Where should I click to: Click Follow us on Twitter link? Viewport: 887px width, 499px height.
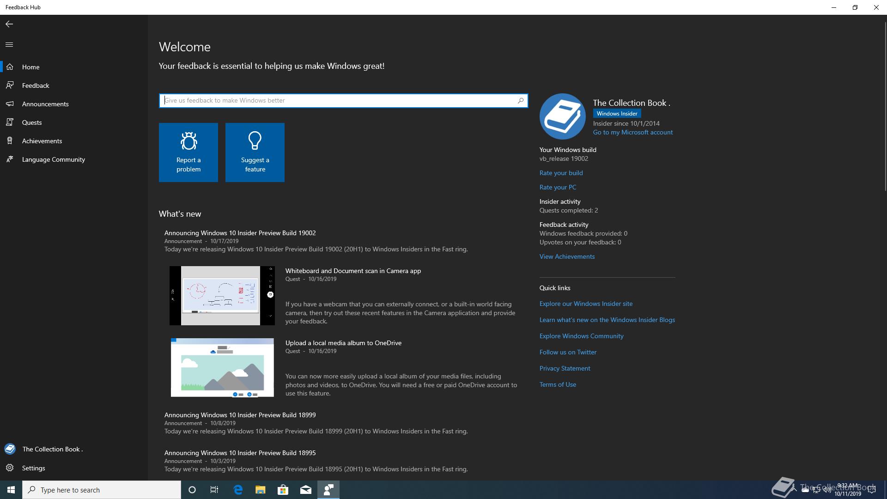click(x=568, y=352)
